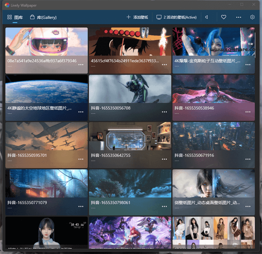The height and width of the screenshot is (254, 262).
Task: Apply the 4K Jinx particle interactive wallpaper
Action: [214, 42]
